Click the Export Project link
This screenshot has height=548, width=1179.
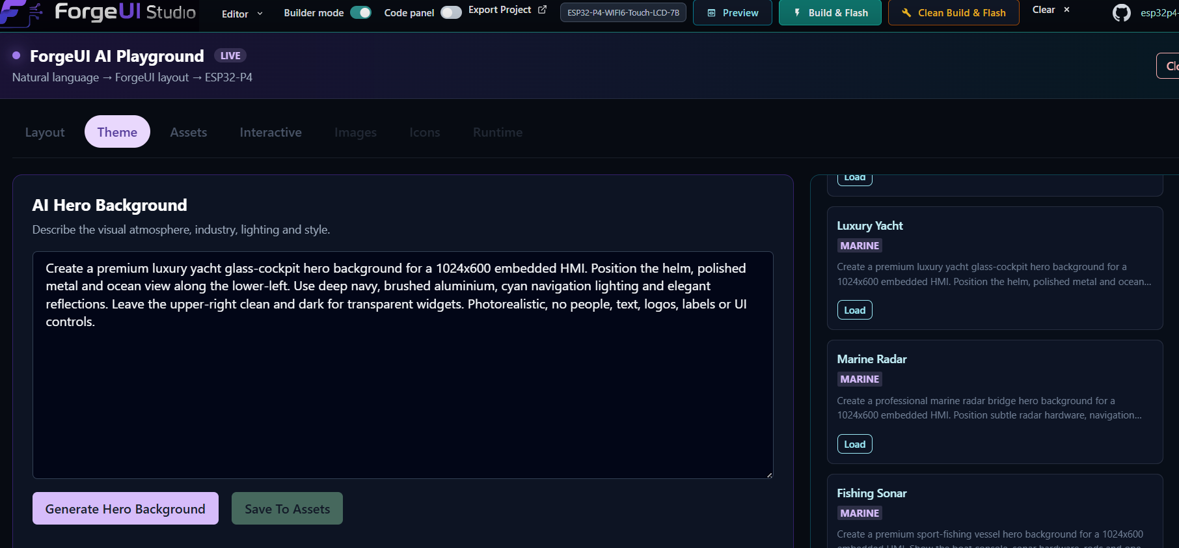[x=500, y=10]
